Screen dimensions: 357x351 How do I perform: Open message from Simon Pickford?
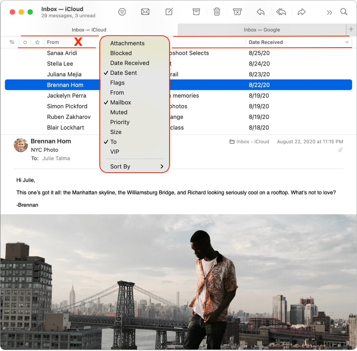(178, 106)
